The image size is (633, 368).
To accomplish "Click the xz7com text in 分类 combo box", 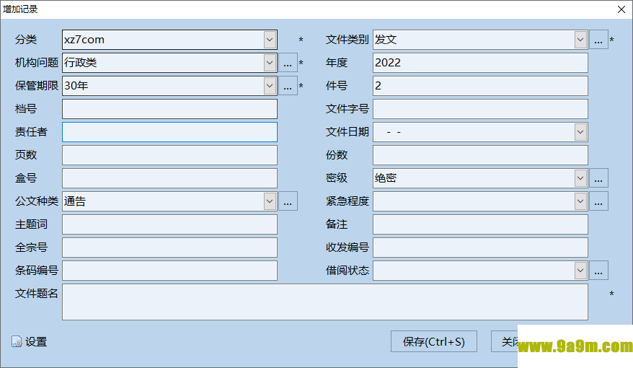I will [84, 40].
